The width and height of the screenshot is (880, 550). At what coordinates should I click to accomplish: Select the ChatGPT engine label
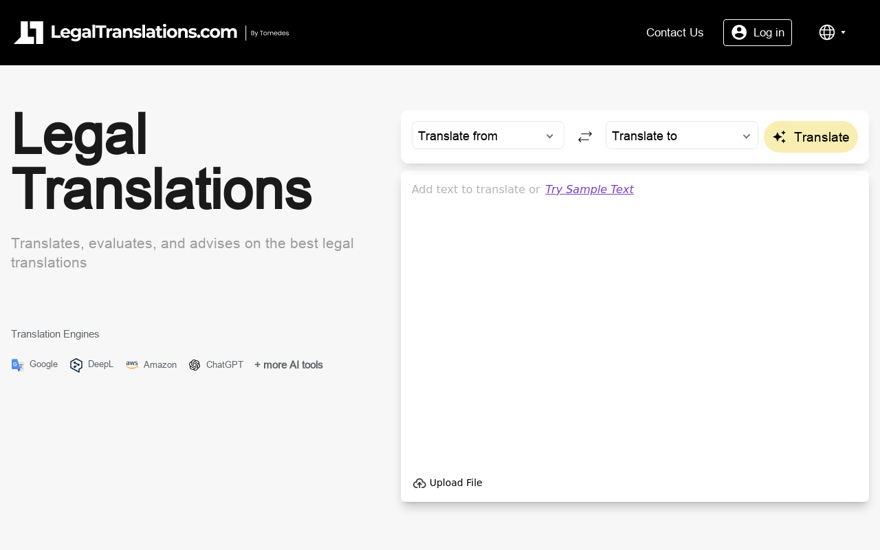tap(225, 365)
